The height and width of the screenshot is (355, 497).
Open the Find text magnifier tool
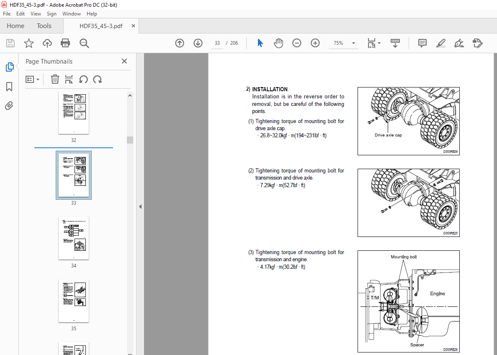(x=84, y=43)
